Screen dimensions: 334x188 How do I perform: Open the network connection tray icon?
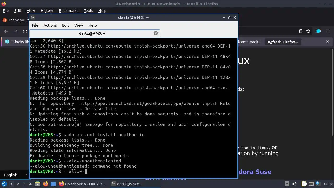click(311, 184)
